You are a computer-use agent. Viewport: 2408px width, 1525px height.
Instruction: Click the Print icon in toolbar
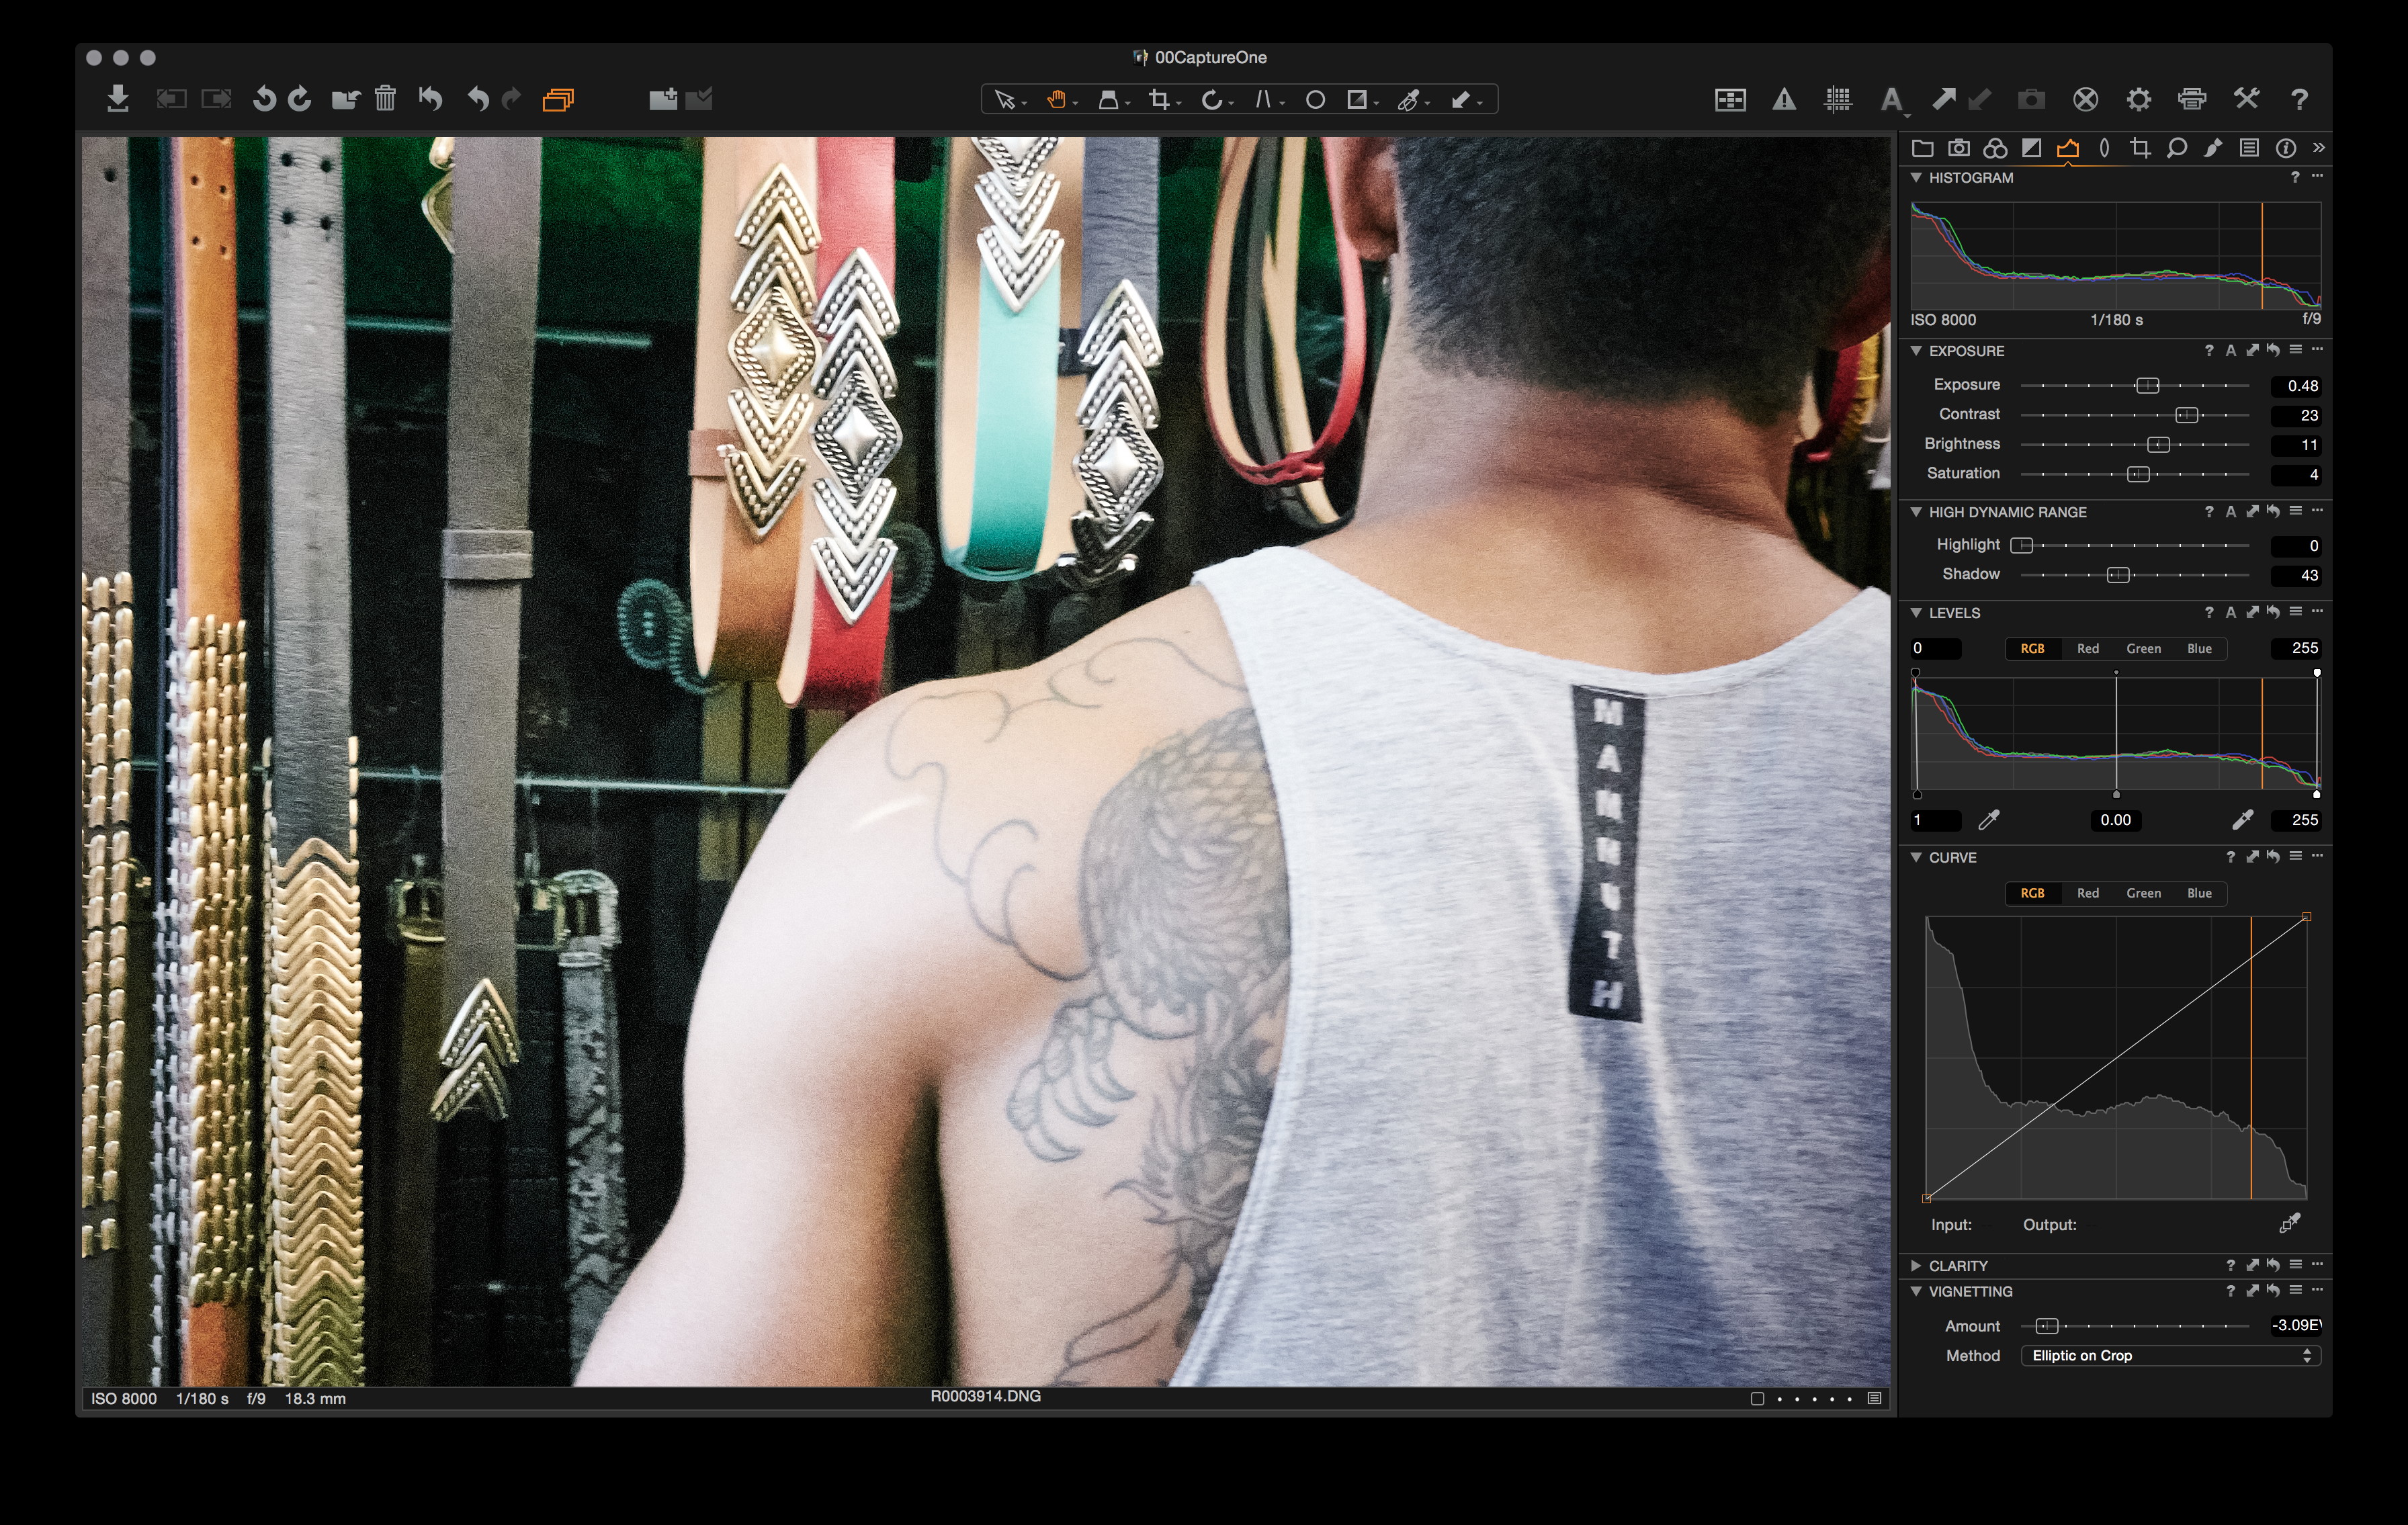2191,99
